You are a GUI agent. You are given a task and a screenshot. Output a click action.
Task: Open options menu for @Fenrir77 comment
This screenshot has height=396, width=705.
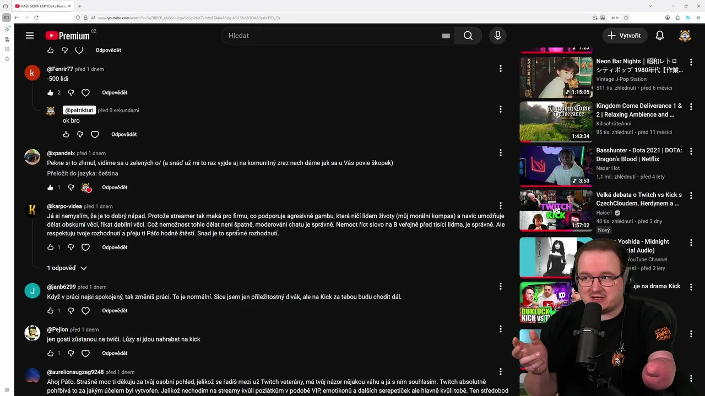point(500,69)
